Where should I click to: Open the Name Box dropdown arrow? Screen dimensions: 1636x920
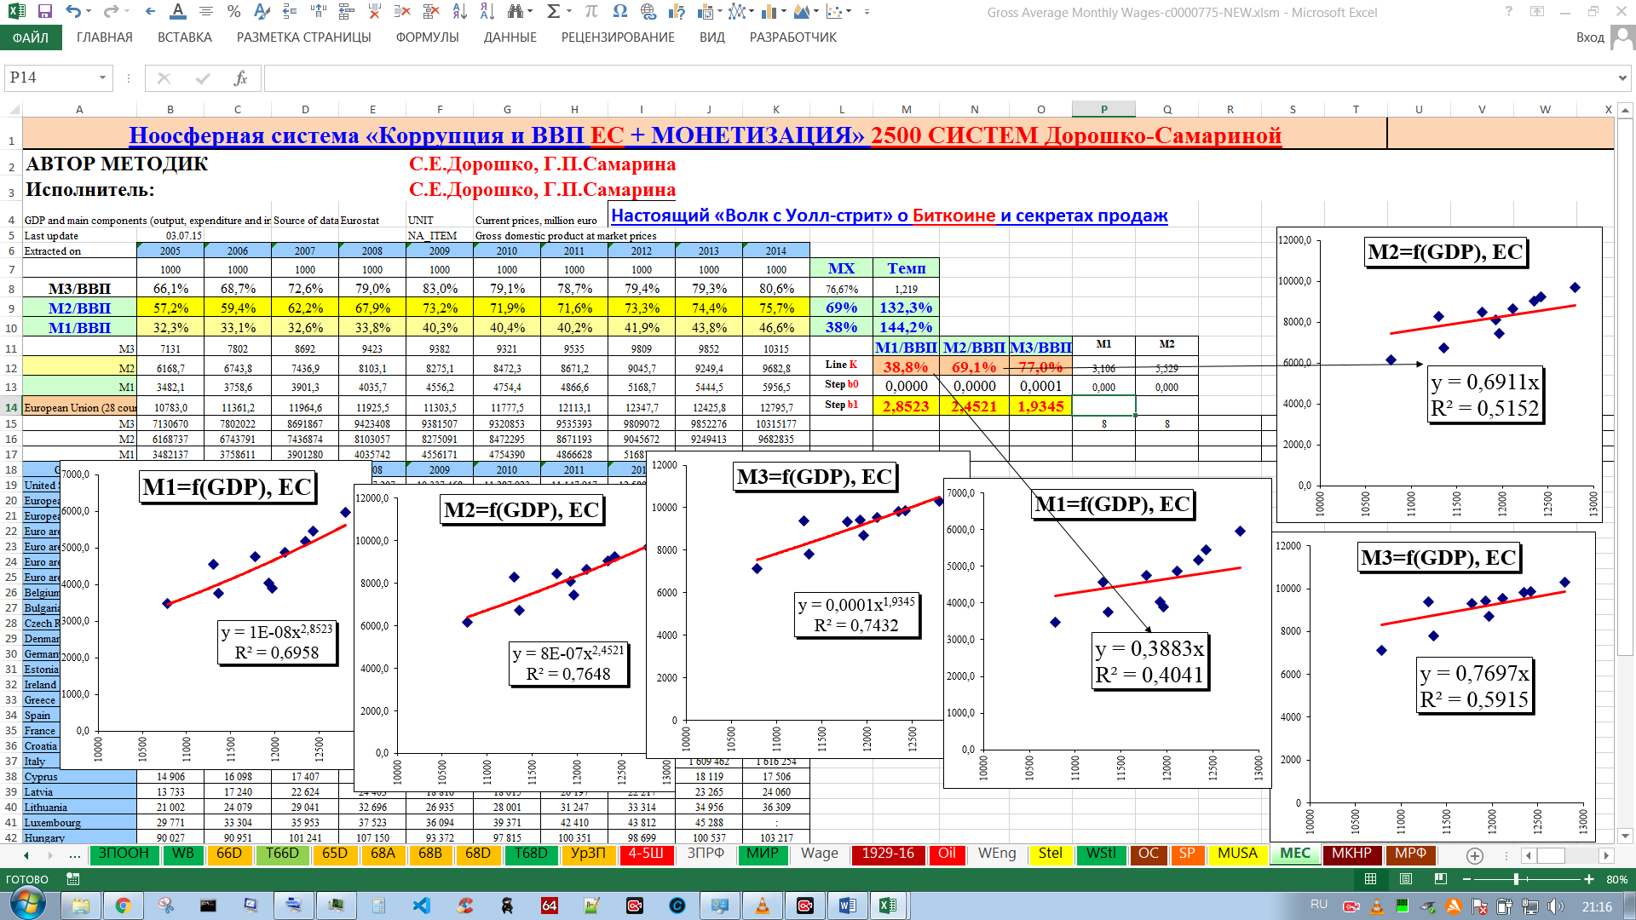[102, 78]
